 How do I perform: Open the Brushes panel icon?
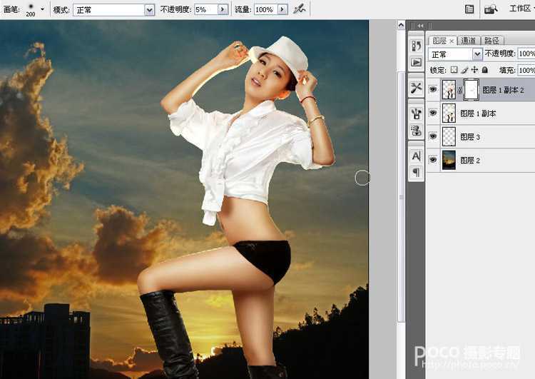(x=417, y=113)
